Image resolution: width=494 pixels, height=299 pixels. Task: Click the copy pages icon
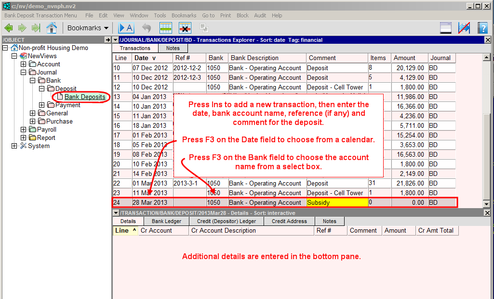pyautogui.click(x=203, y=28)
